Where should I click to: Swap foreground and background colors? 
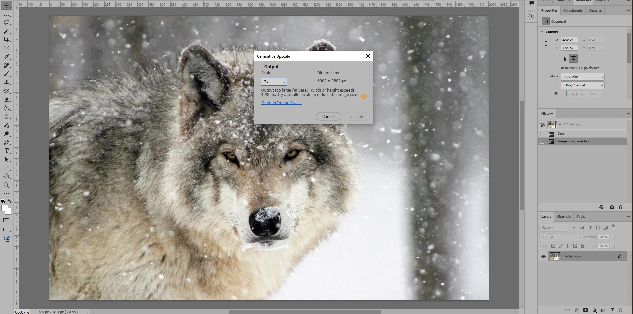10,201
